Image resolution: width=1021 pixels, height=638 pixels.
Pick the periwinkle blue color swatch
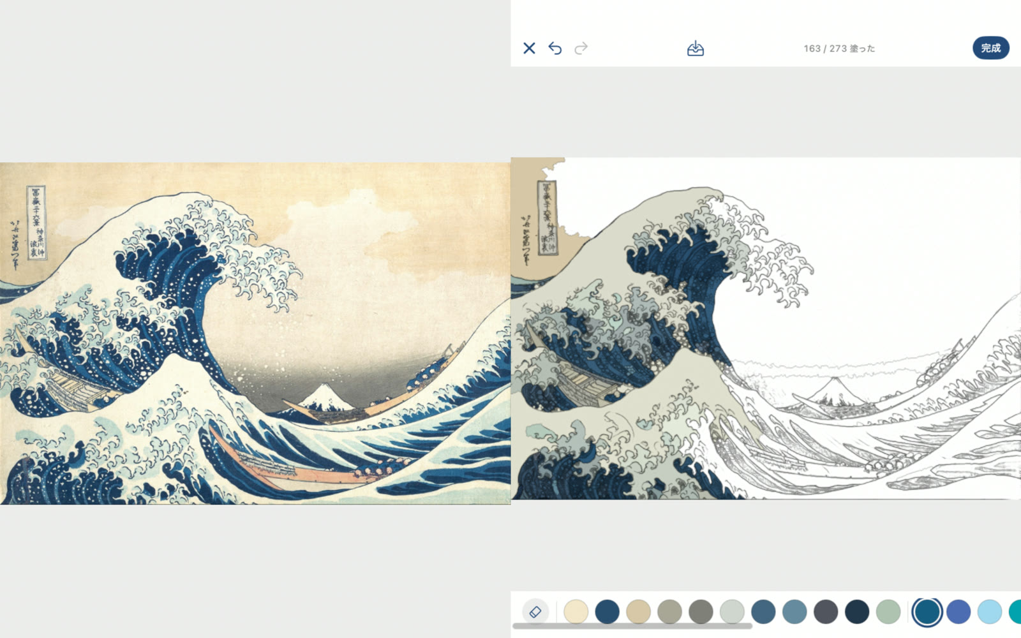[958, 611]
